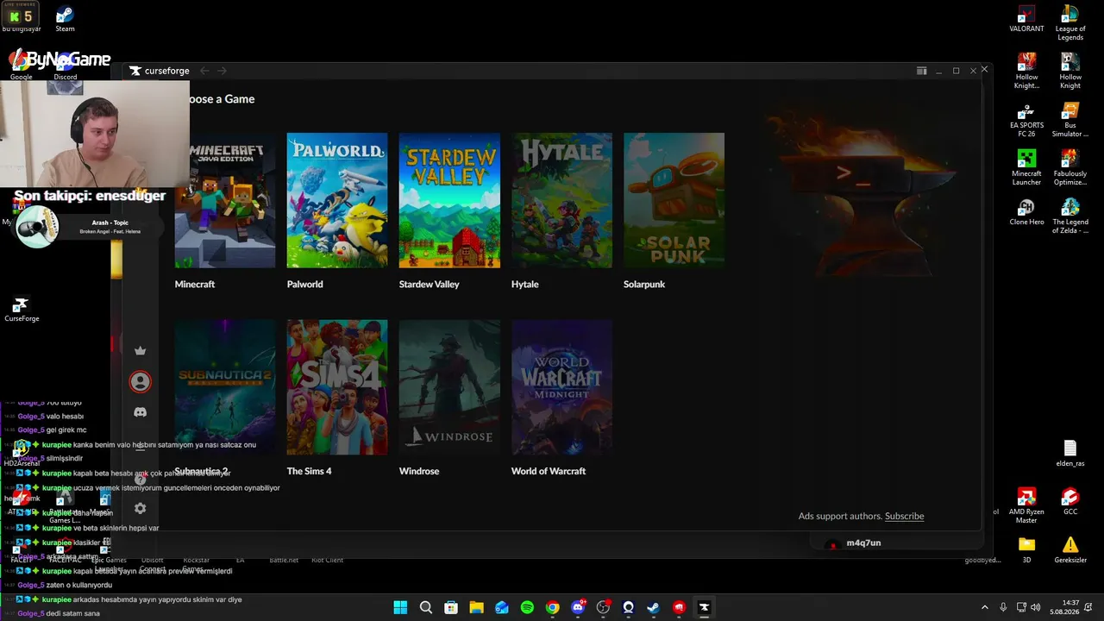1104x621 pixels.
Task: Select the GCC desktop shortcut
Action: [x=1070, y=502]
